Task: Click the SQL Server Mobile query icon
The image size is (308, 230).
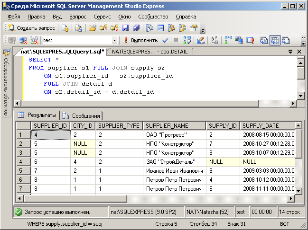Action: (x=78, y=28)
